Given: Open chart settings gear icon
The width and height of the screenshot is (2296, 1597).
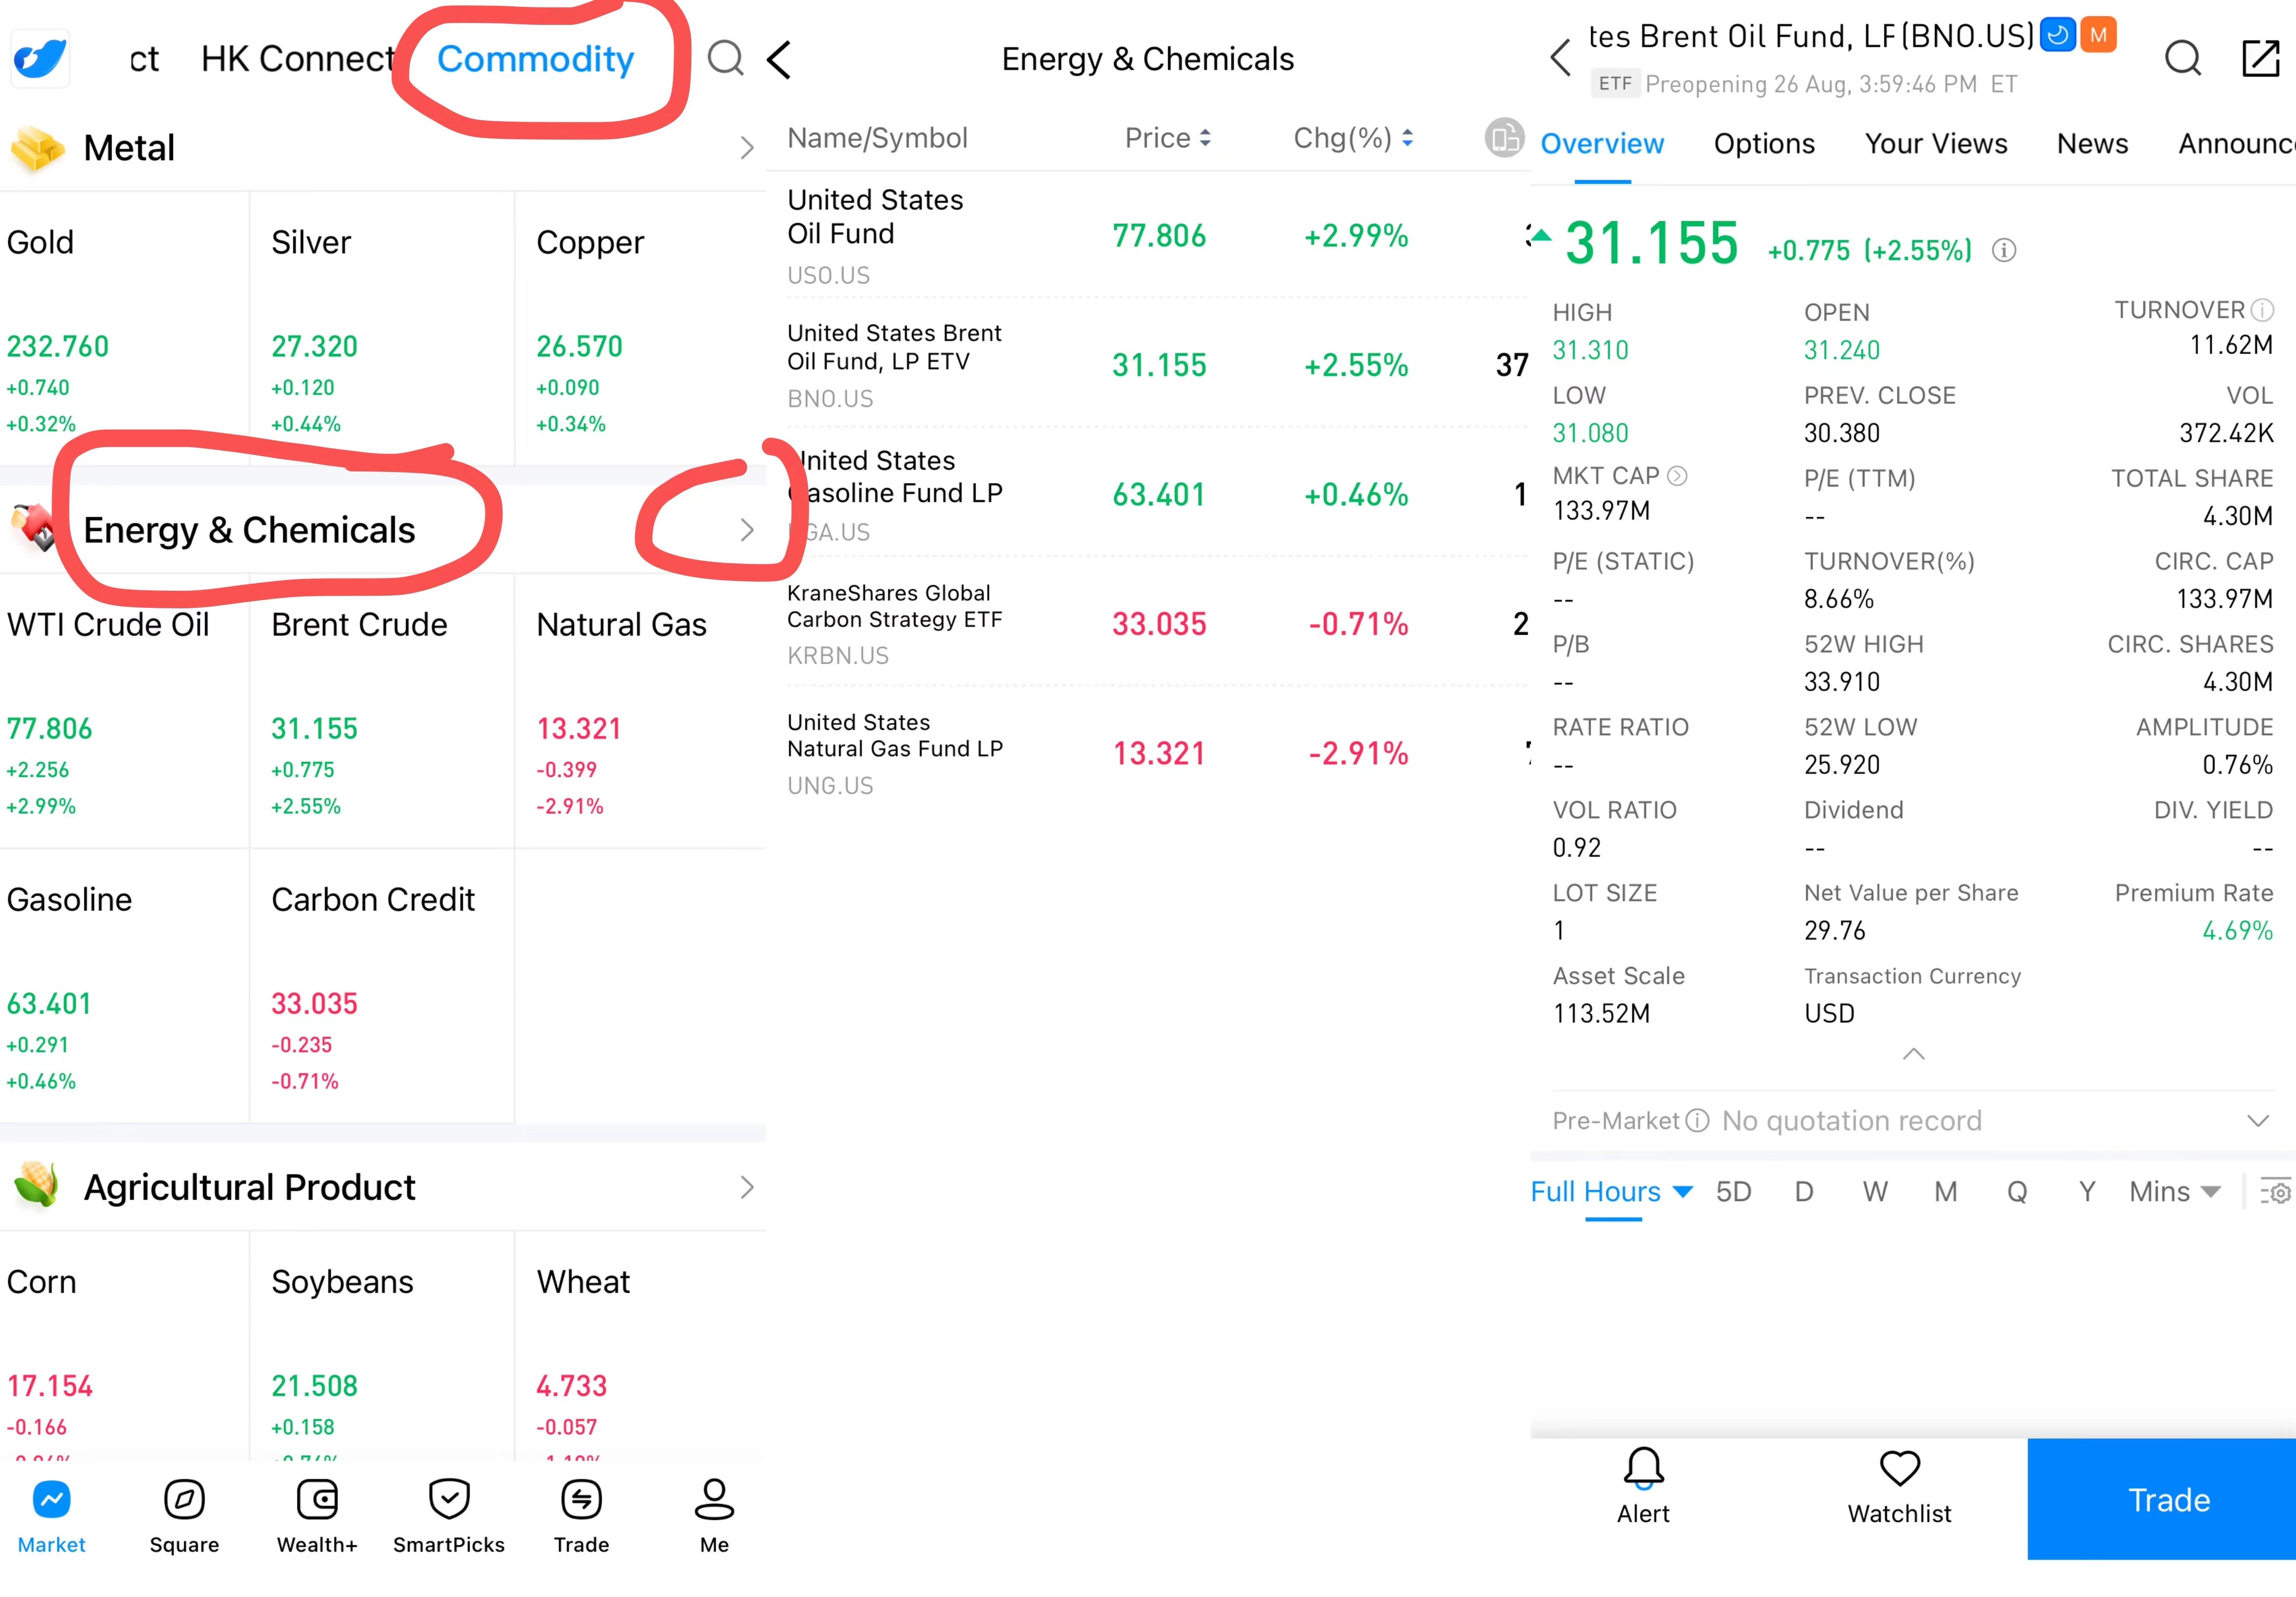Looking at the screenshot, I should (x=2275, y=1192).
